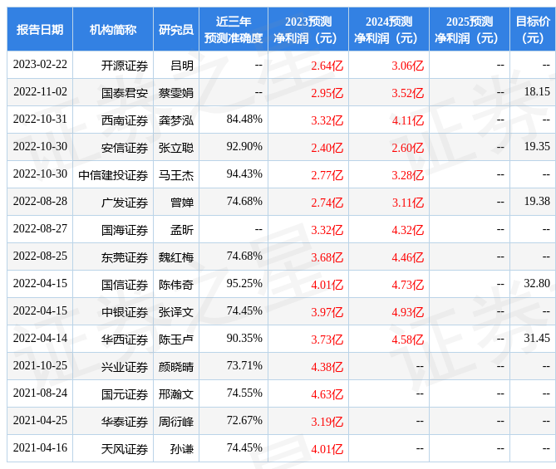Click the 研究员 column header
The image size is (556, 469).
(x=176, y=29)
